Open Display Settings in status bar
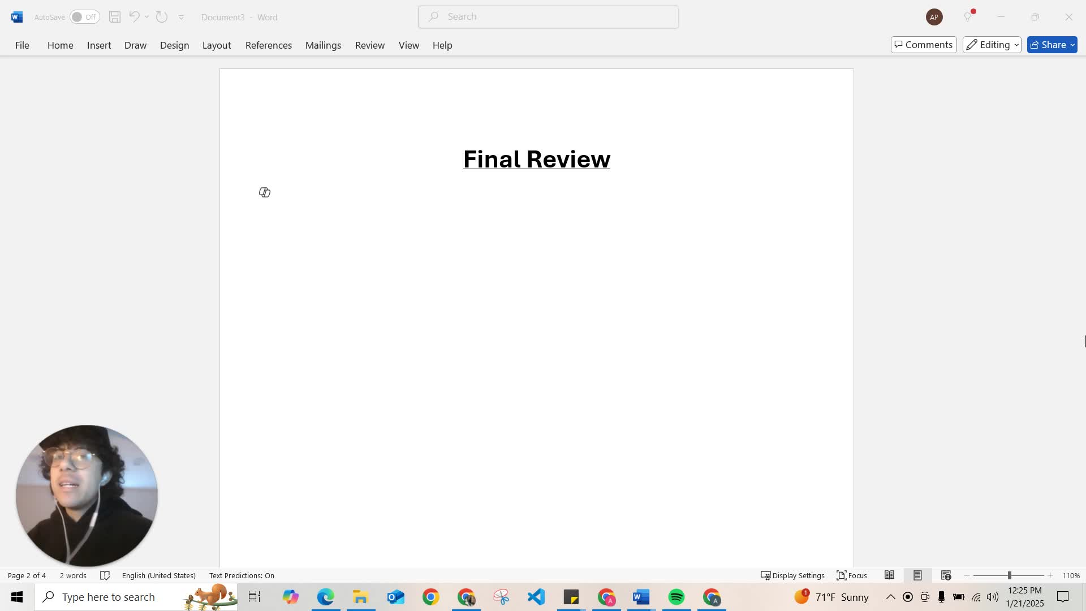The height and width of the screenshot is (611, 1086). [x=792, y=575]
